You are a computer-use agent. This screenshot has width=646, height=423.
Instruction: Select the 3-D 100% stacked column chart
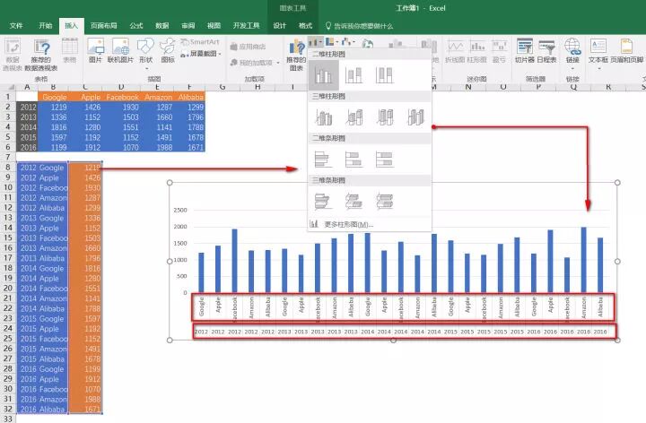[385, 117]
